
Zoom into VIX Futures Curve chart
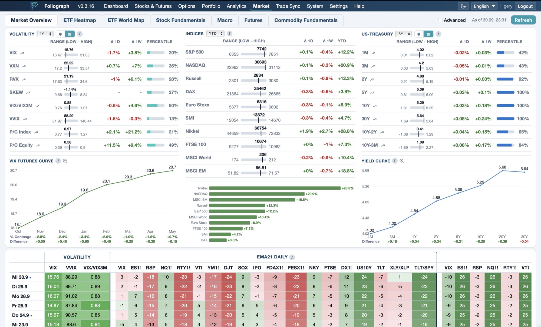(x=65, y=161)
